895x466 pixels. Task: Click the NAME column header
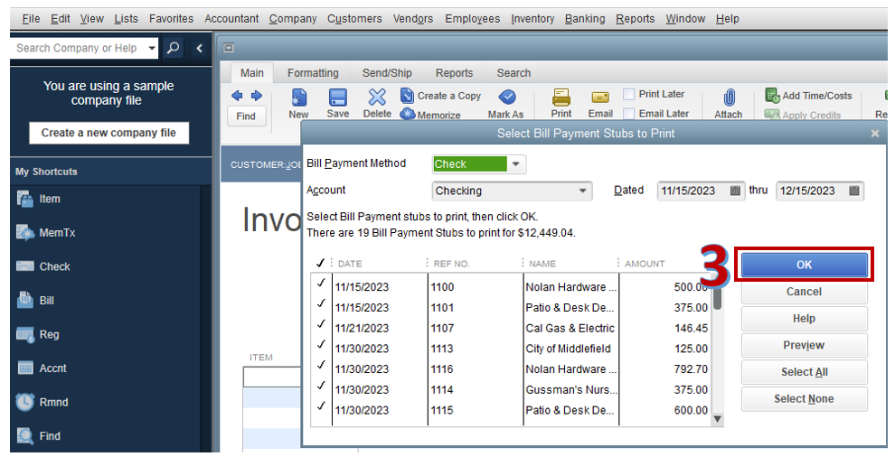(542, 264)
